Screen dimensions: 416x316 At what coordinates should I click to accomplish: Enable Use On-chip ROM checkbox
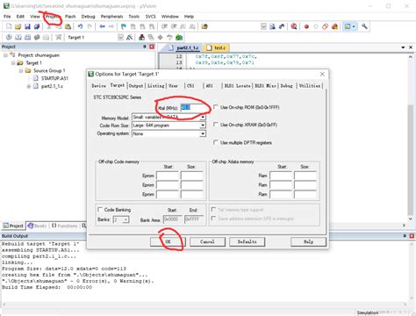(x=216, y=107)
